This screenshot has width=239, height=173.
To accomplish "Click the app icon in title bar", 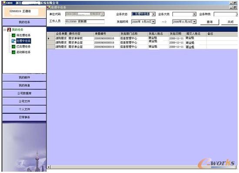I will [x=3, y=3].
